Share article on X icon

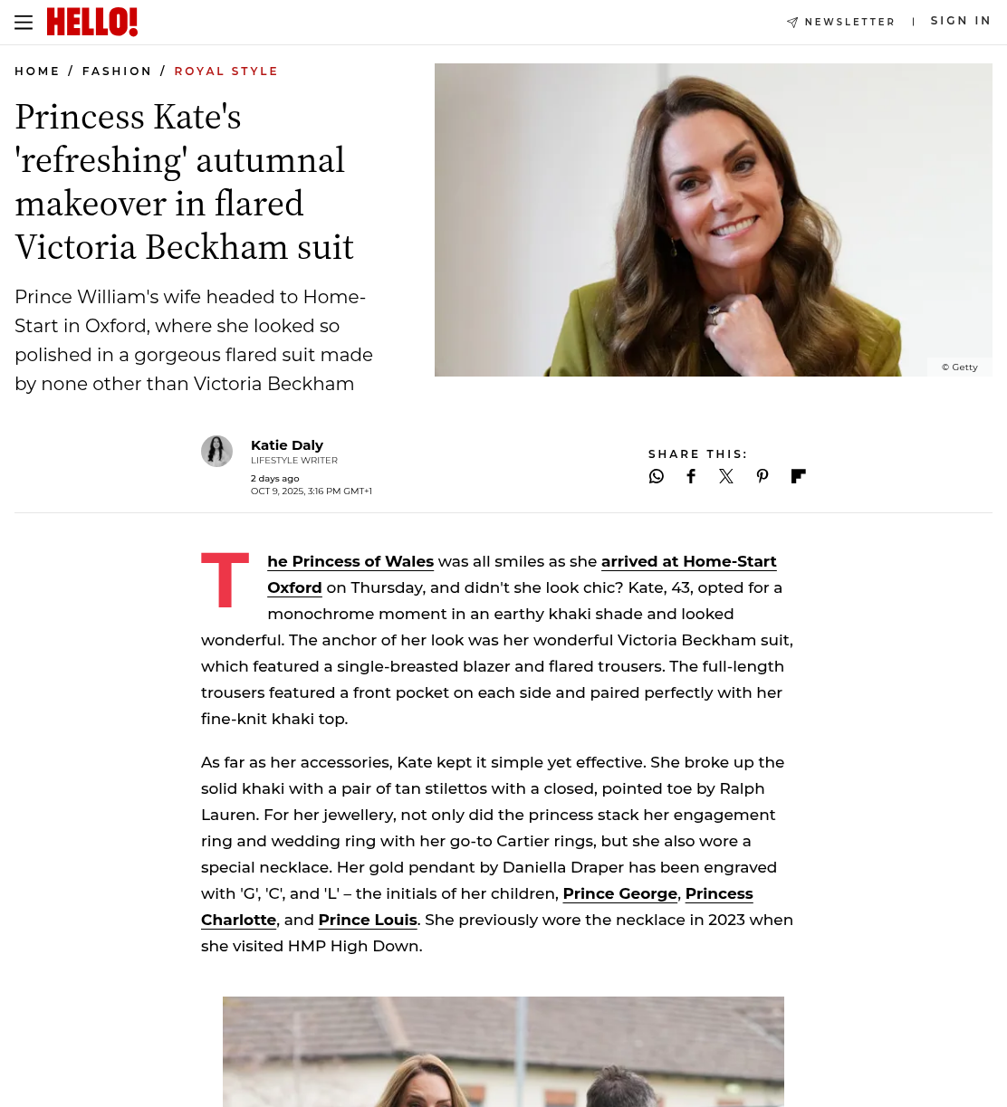point(726,476)
